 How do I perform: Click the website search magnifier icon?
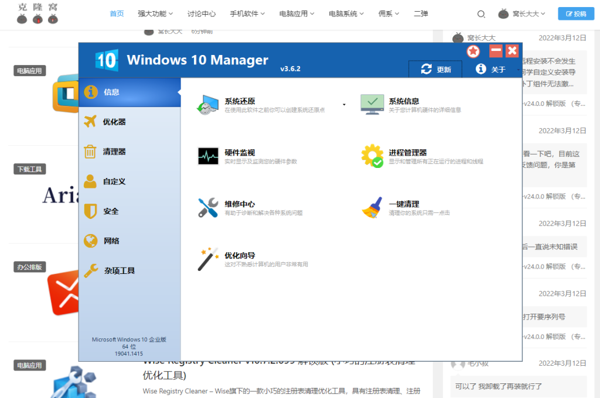(x=481, y=14)
